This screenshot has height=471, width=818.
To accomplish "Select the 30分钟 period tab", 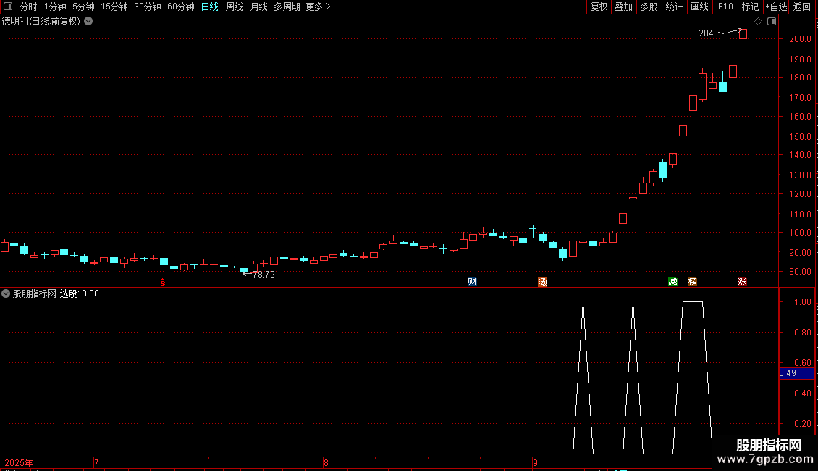I will coord(148,7).
